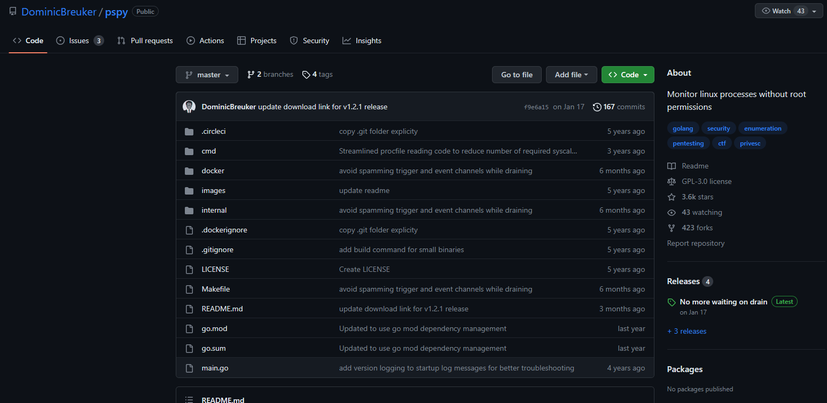Click the .gitignore file icon

[189, 249]
